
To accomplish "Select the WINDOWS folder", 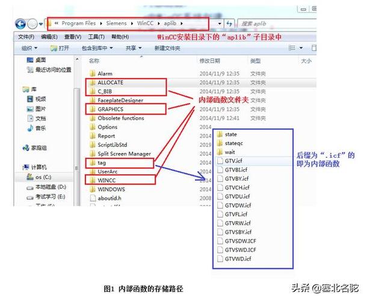I will [108, 189].
